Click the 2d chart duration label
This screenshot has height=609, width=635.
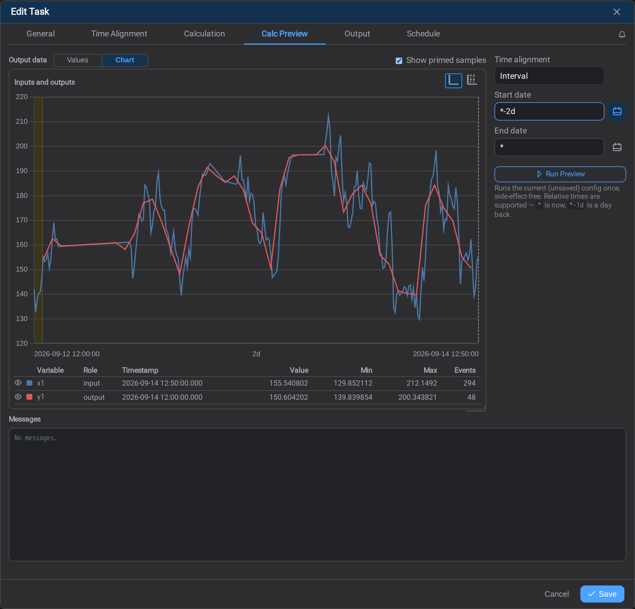[256, 354]
